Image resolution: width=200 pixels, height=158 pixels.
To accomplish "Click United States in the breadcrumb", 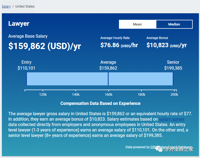I will pyautogui.click(x=25, y=6).
